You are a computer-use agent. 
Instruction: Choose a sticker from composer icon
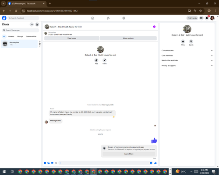point(52,163)
